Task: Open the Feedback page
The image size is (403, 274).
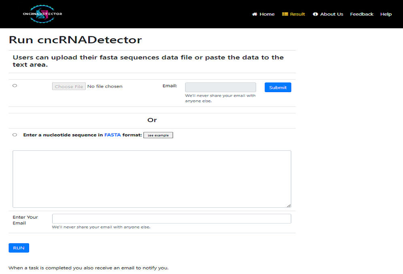Action: click(362, 14)
